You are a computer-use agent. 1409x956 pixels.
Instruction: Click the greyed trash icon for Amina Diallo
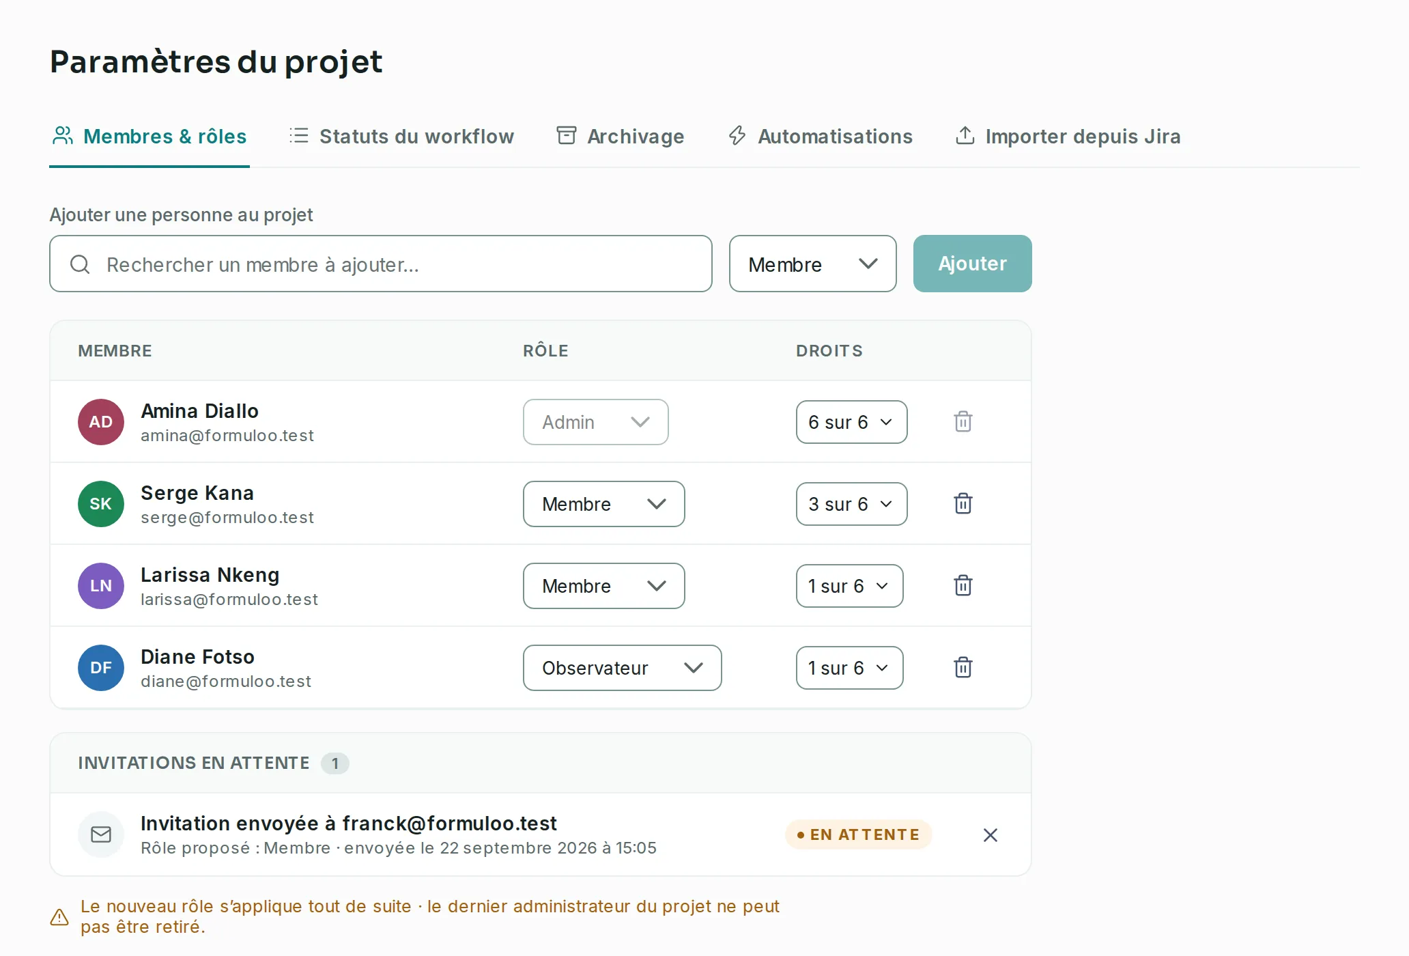963,422
